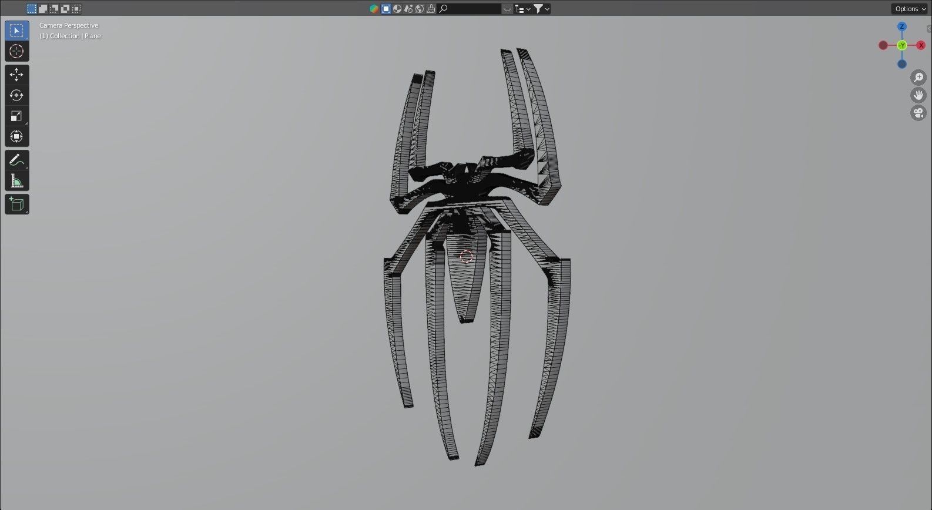This screenshot has height=510, width=932.
Task: Open the Options dropdown
Action: point(910,9)
